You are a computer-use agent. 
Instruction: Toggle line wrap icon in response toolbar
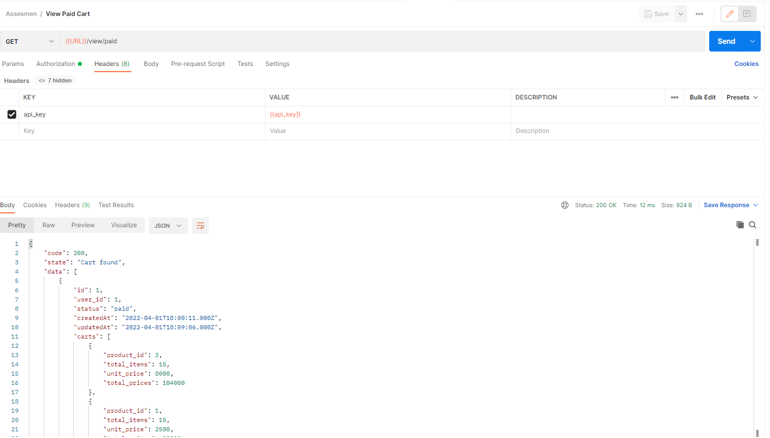point(200,226)
